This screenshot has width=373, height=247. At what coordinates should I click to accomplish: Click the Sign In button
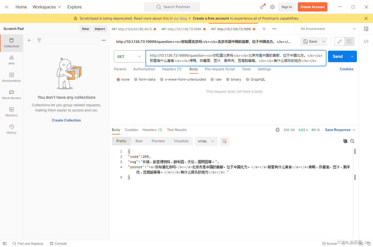[x=287, y=7]
